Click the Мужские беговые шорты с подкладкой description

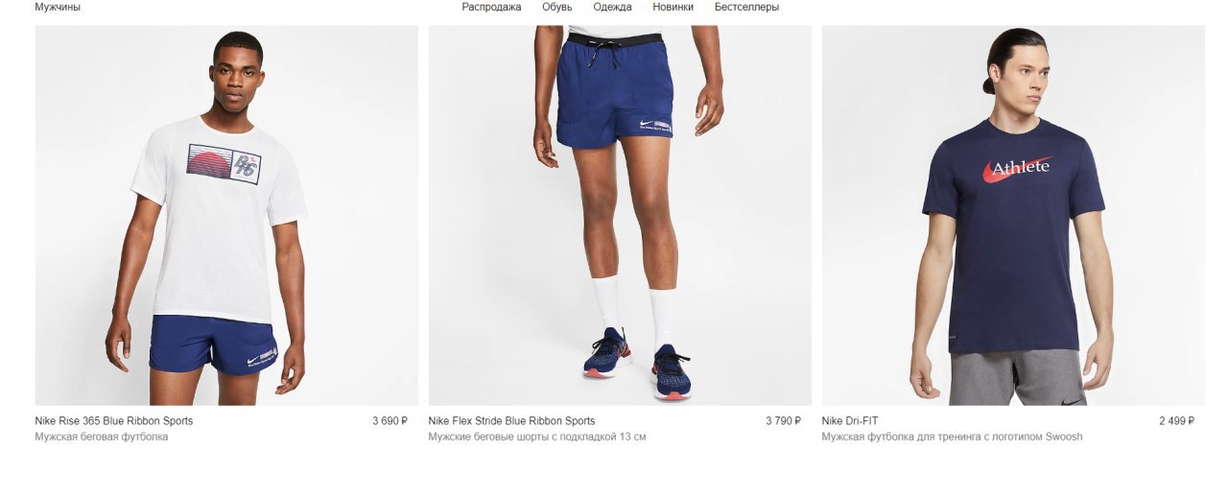(537, 437)
